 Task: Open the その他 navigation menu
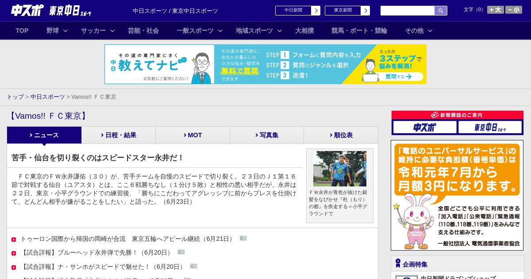coord(414,31)
